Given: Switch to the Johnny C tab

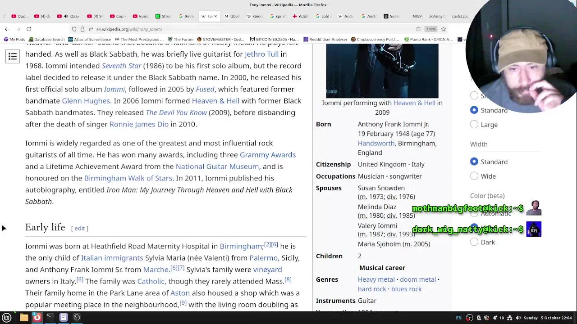Looking at the screenshot, I should coord(436,16).
